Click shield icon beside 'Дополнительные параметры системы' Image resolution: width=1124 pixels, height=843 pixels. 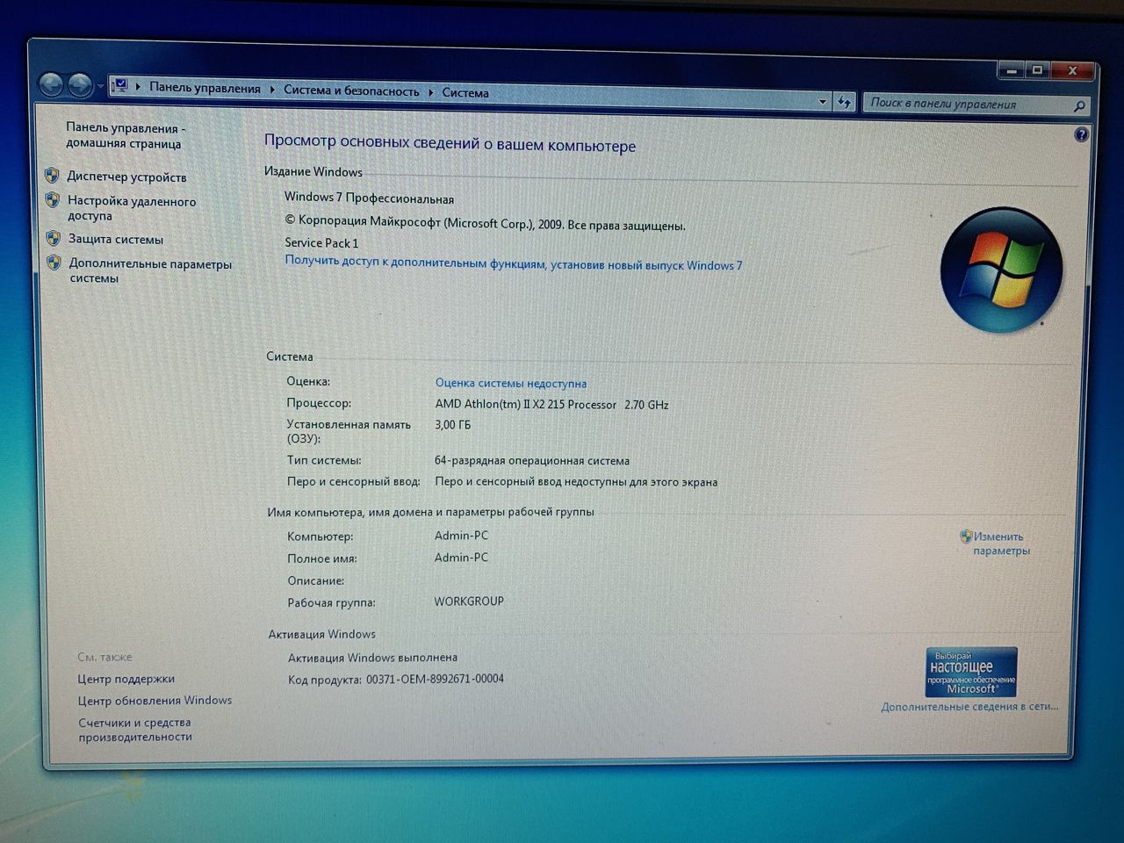coord(54,262)
